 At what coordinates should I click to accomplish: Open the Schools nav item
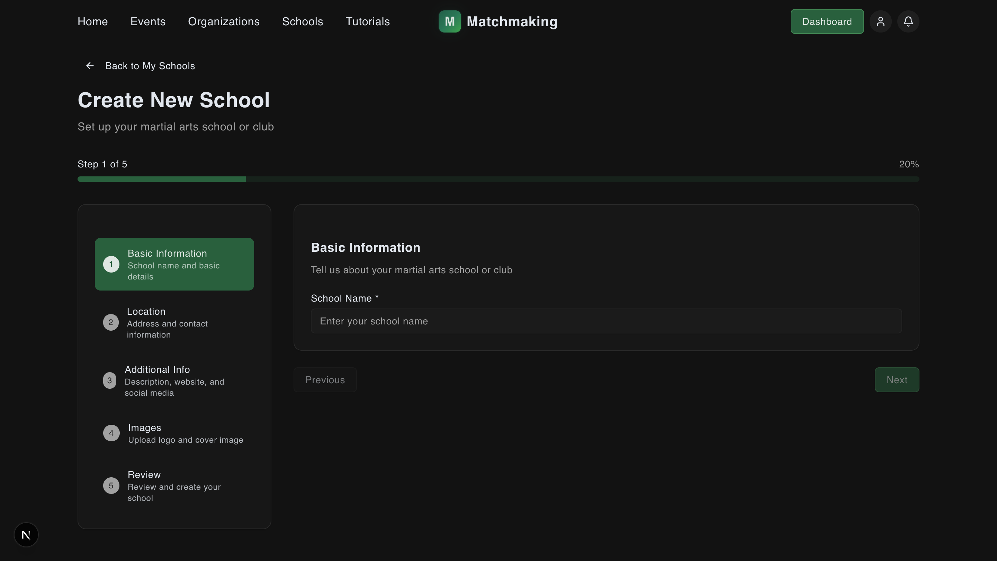coord(303,21)
